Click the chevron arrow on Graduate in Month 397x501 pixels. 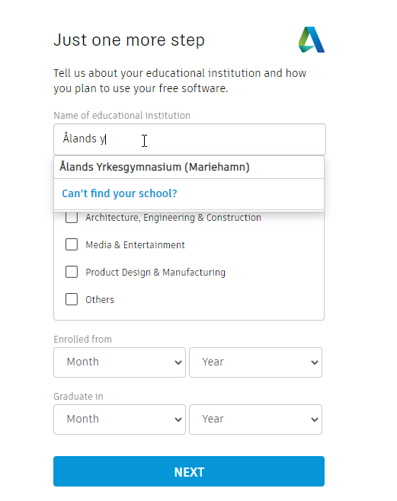(178, 420)
